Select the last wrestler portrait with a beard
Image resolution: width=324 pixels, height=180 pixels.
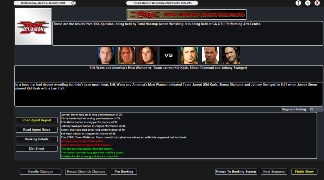tap(231, 55)
